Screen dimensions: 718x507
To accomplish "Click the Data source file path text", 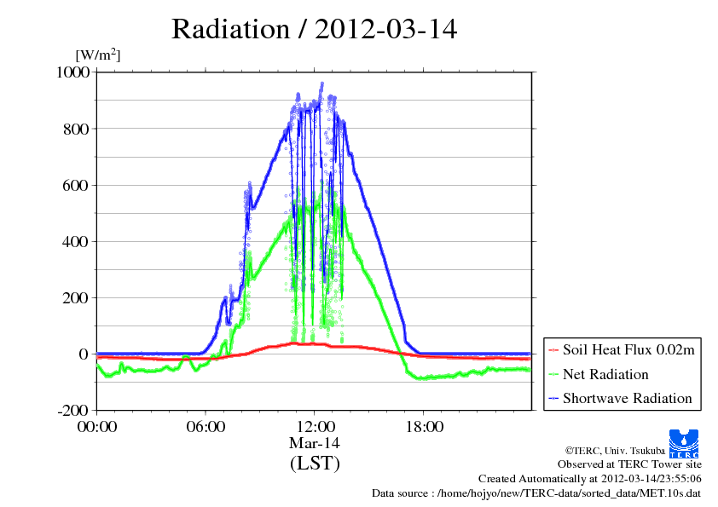I will click(536, 493).
